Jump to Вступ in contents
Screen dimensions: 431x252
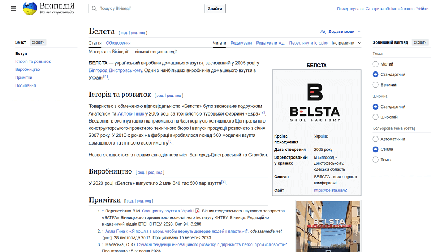[x=21, y=54]
